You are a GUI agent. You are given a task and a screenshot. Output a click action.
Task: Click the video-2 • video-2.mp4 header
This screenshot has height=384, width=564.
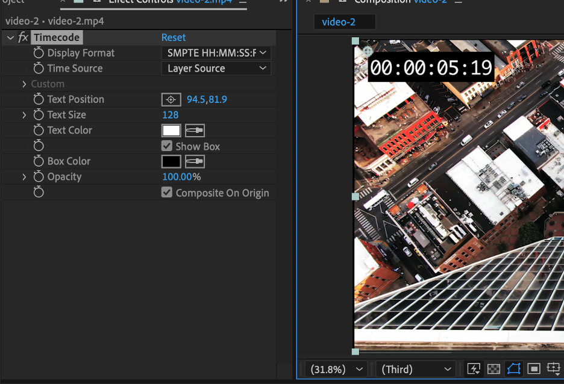(x=55, y=21)
